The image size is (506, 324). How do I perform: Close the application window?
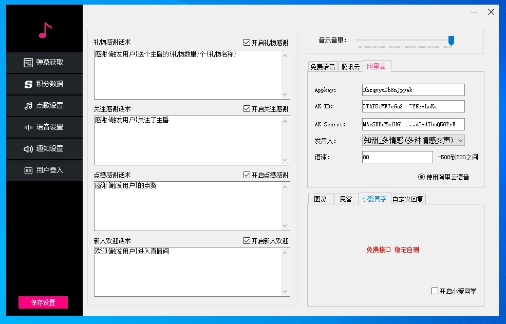click(x=491, y=12)
